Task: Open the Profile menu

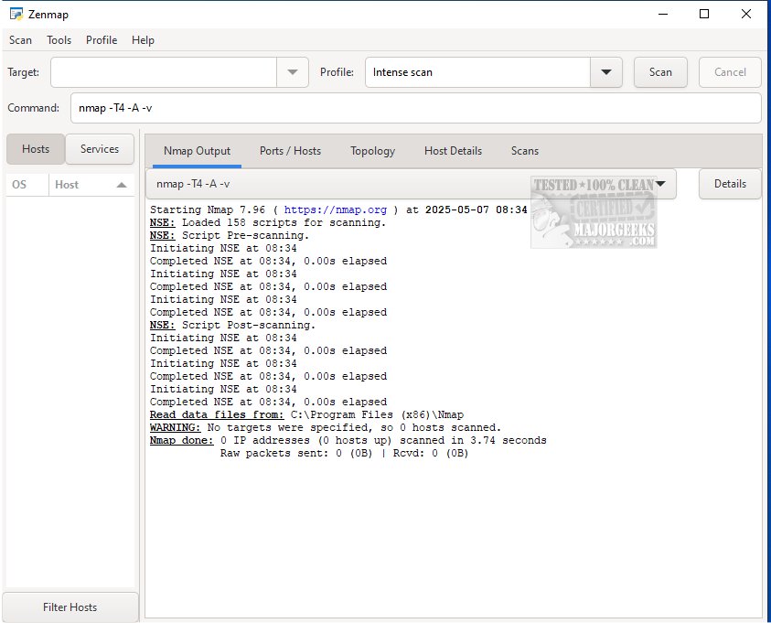Action: pos(102,40)
